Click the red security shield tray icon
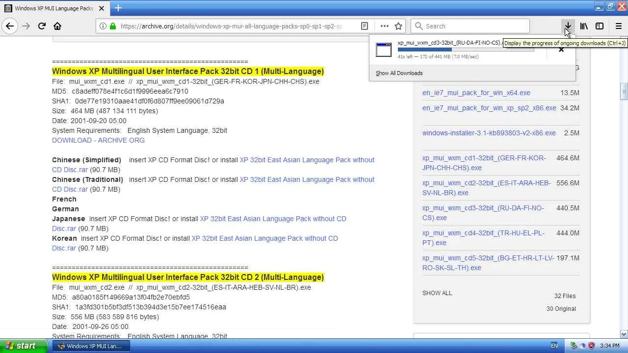This screenshot has height=353, width=628. pos(591,346)
